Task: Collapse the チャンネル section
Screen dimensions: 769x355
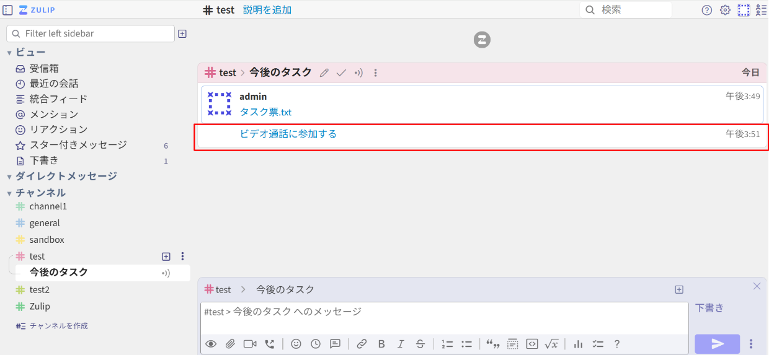Action: [x=9, y=193]
